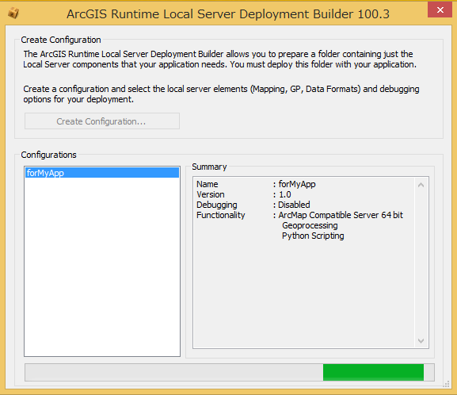Click the Summary scrollbar up arrow
457x395 pixels.
pyautogui.click(x=421, y=185)
